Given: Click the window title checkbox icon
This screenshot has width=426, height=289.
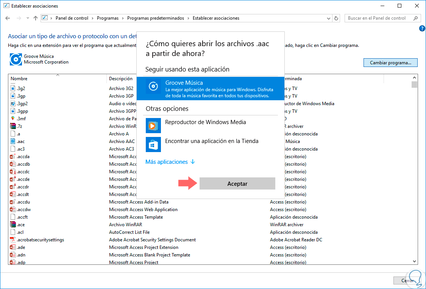Looking at the screenshot, I should (x=6, y=6).
